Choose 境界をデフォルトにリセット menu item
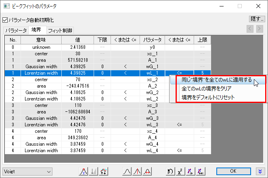This screenshot has width=268, height=178. click(208, 97)
